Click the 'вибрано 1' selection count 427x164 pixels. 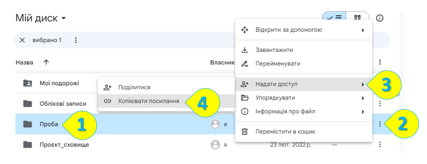(x=47, y=40)
